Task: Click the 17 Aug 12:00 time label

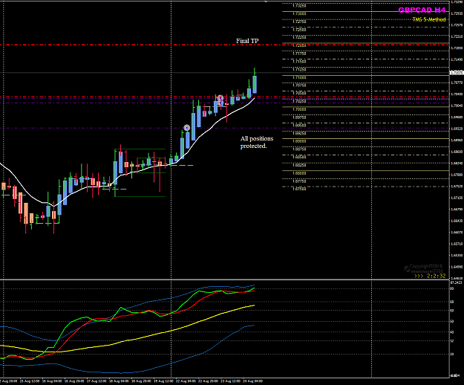Action: [x=97, y=381]
